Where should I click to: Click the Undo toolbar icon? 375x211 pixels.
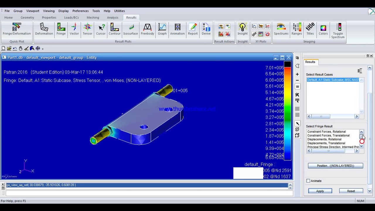pyautogui.click(x=15, y=48)
